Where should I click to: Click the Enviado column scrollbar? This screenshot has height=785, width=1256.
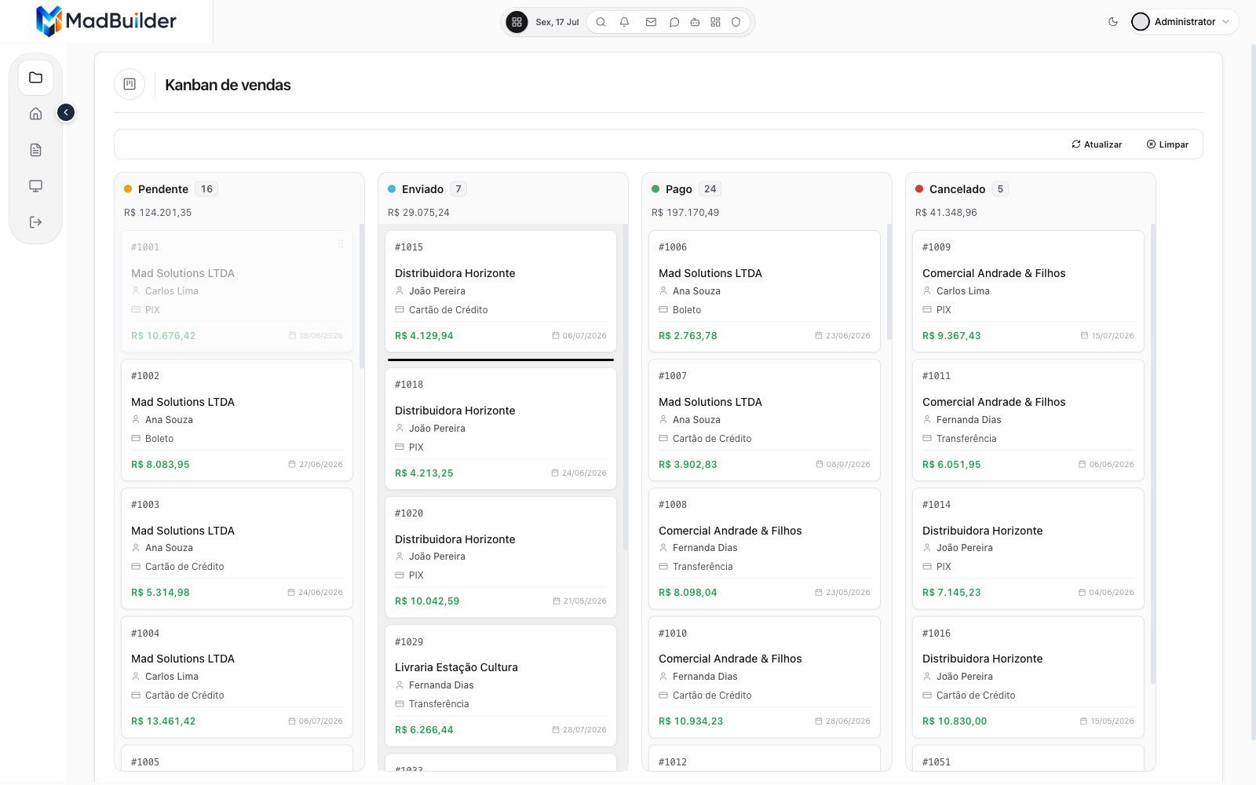tap(626, 386)
